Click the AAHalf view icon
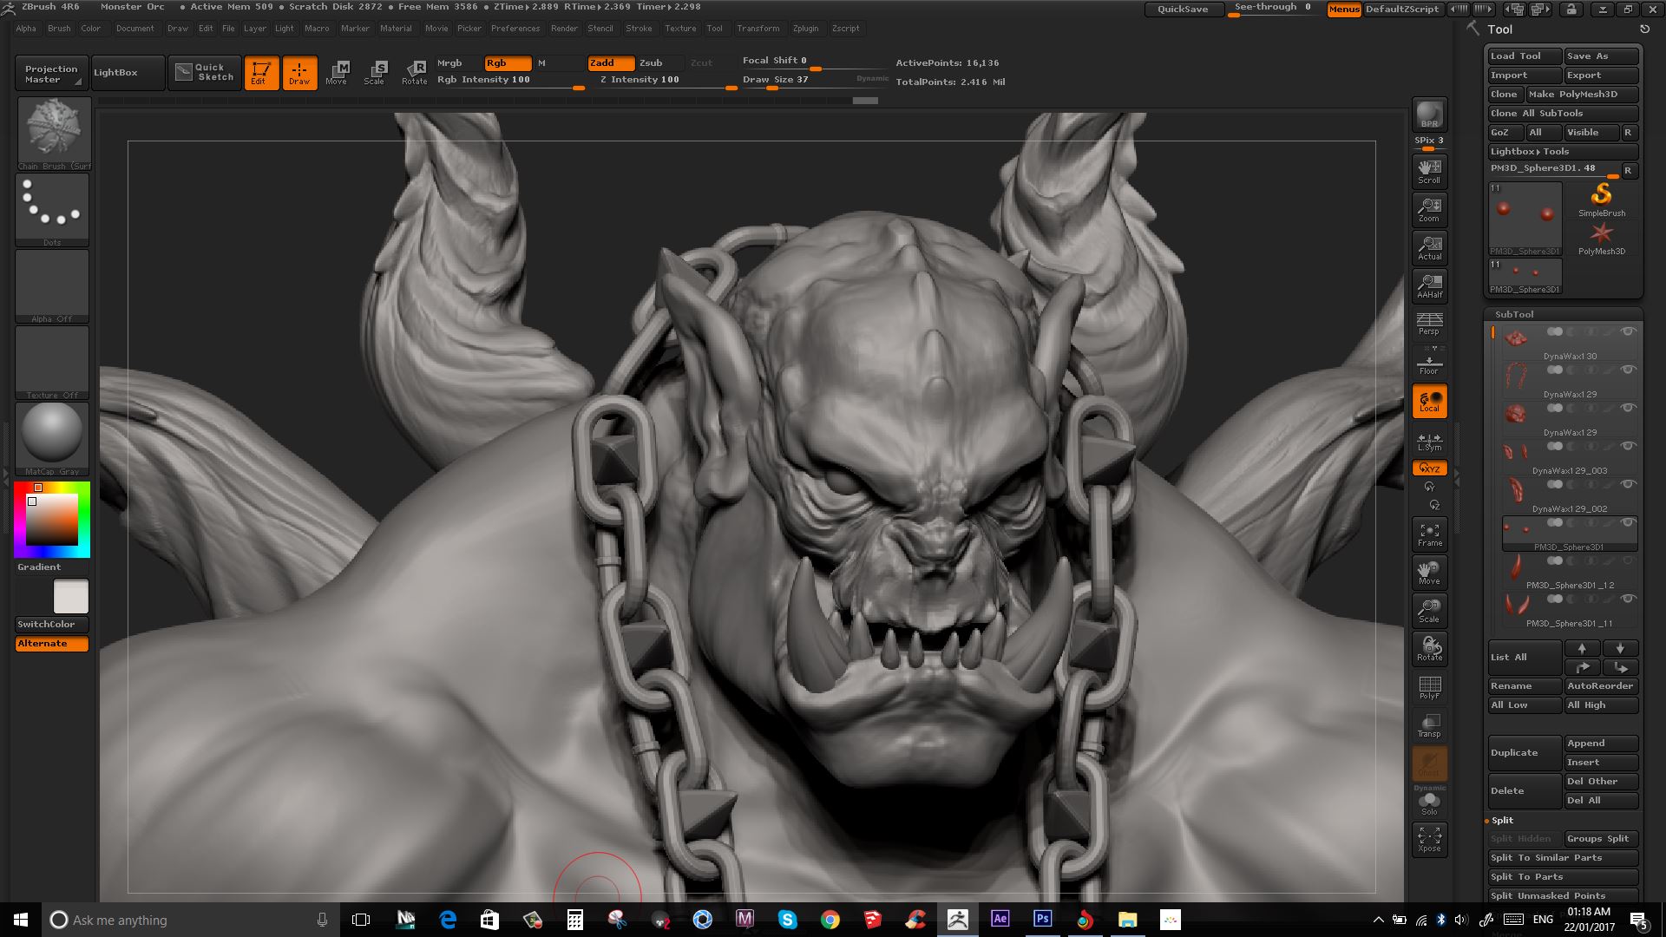Screen dimensions: 1666x937 (x=1429, y=285)
